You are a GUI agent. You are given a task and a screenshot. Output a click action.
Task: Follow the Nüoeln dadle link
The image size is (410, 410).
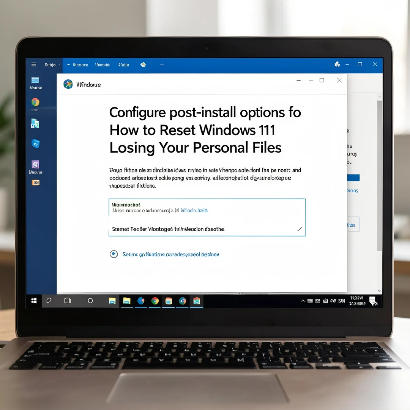pyautogui.click(x=194, y=210)
